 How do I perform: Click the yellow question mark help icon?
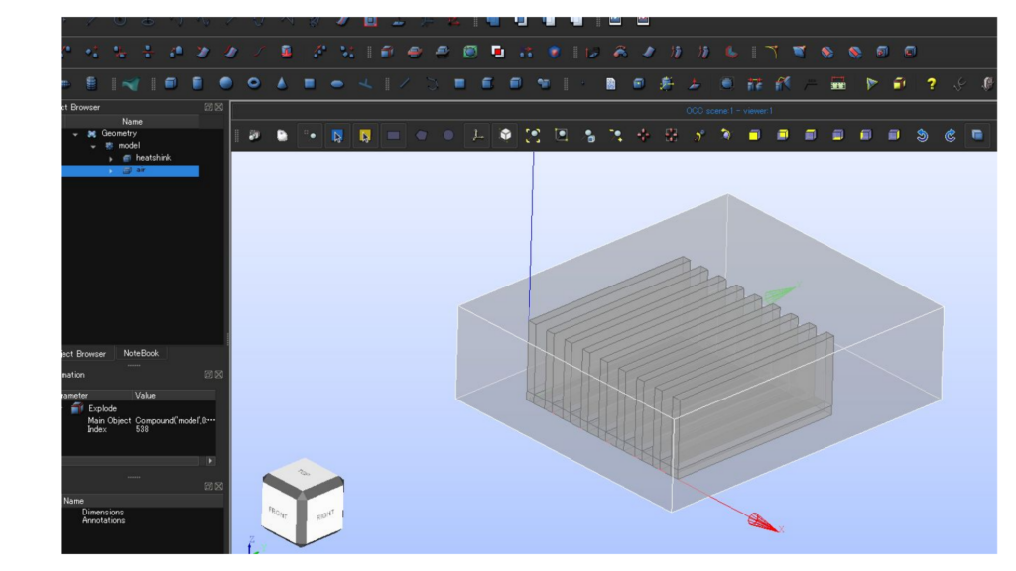pyautogui.click(x=931, y=84)
